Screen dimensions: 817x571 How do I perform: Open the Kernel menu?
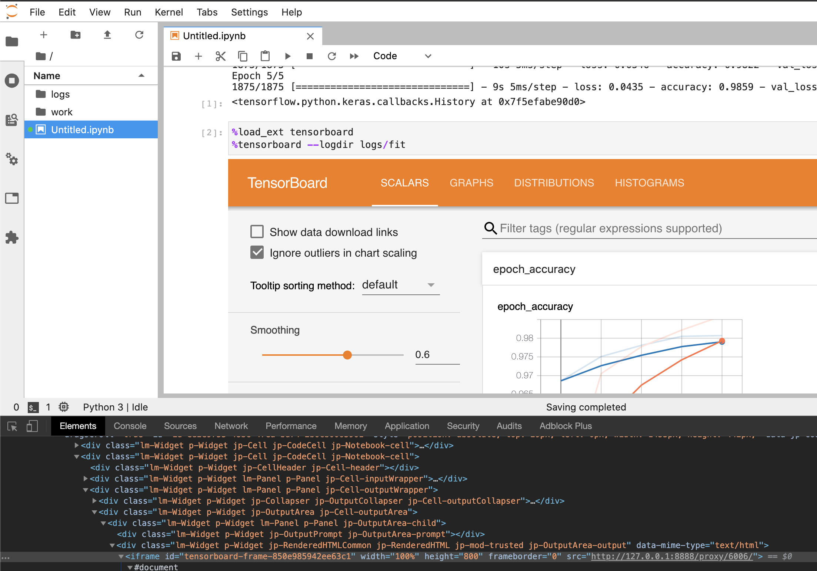[x=169, y=12]
